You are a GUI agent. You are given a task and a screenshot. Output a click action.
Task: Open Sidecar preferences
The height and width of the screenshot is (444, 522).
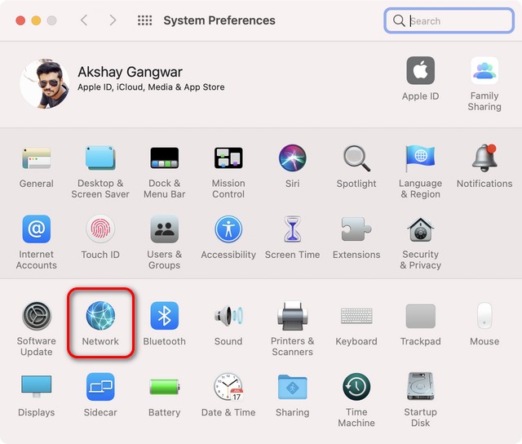point(100,387)
